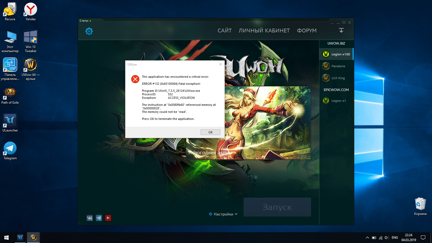Viewport: 432px width, 243px height.
Task: Click the blue gear settings icon in launcher
Action: [89, 31]
